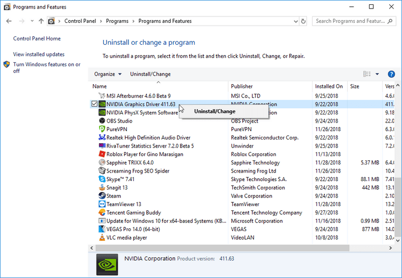Refresh the Programs and Features list
Screen dimensions: 402x278
tap(303, 21)
